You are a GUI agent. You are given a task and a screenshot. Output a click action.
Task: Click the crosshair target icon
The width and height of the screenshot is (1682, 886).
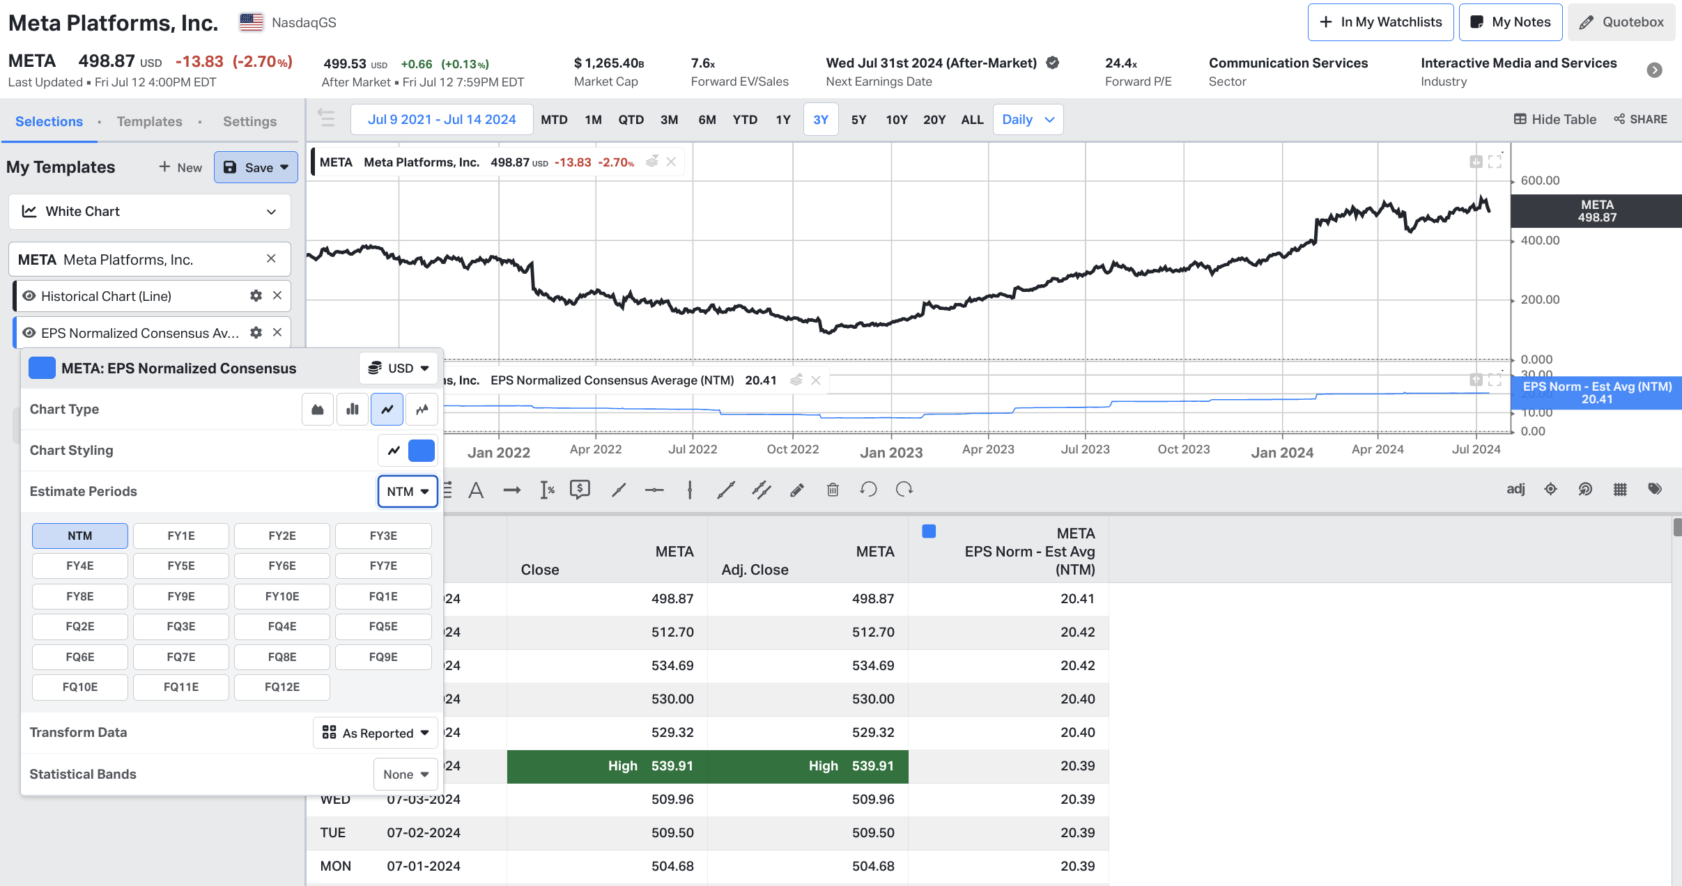1550,490
